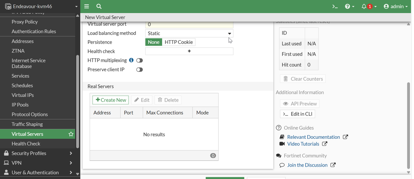Open the CLI console icon
The width and height of the screenshot is (414, 179).
tap(335, 7)
